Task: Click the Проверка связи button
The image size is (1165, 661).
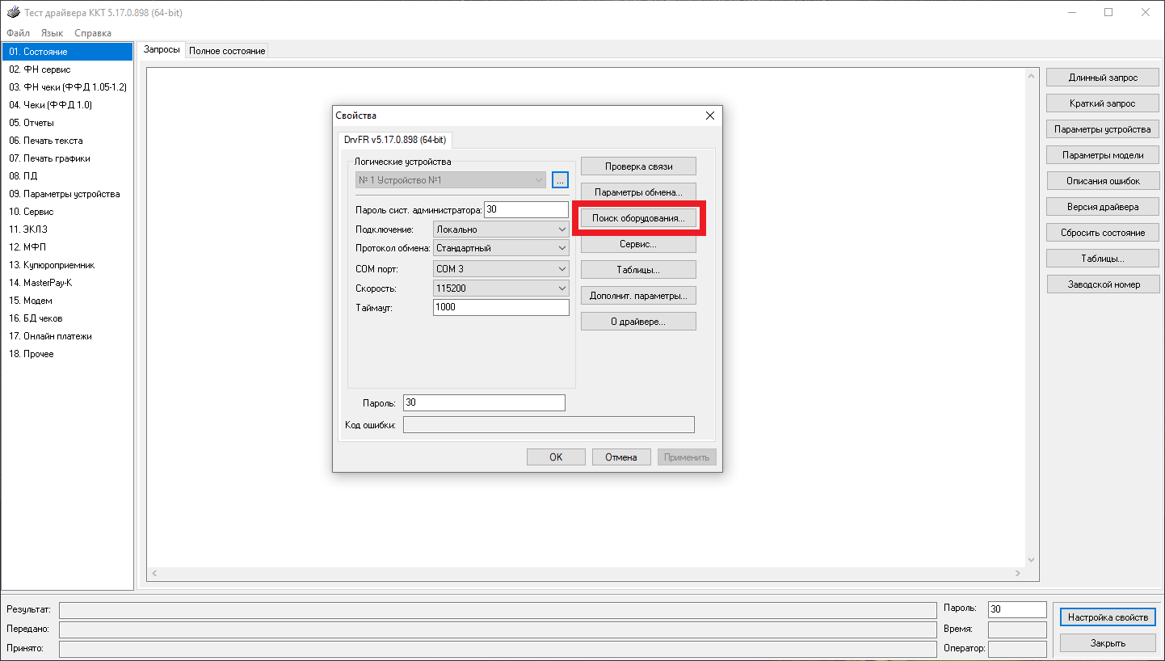Action: click(638, 166)
